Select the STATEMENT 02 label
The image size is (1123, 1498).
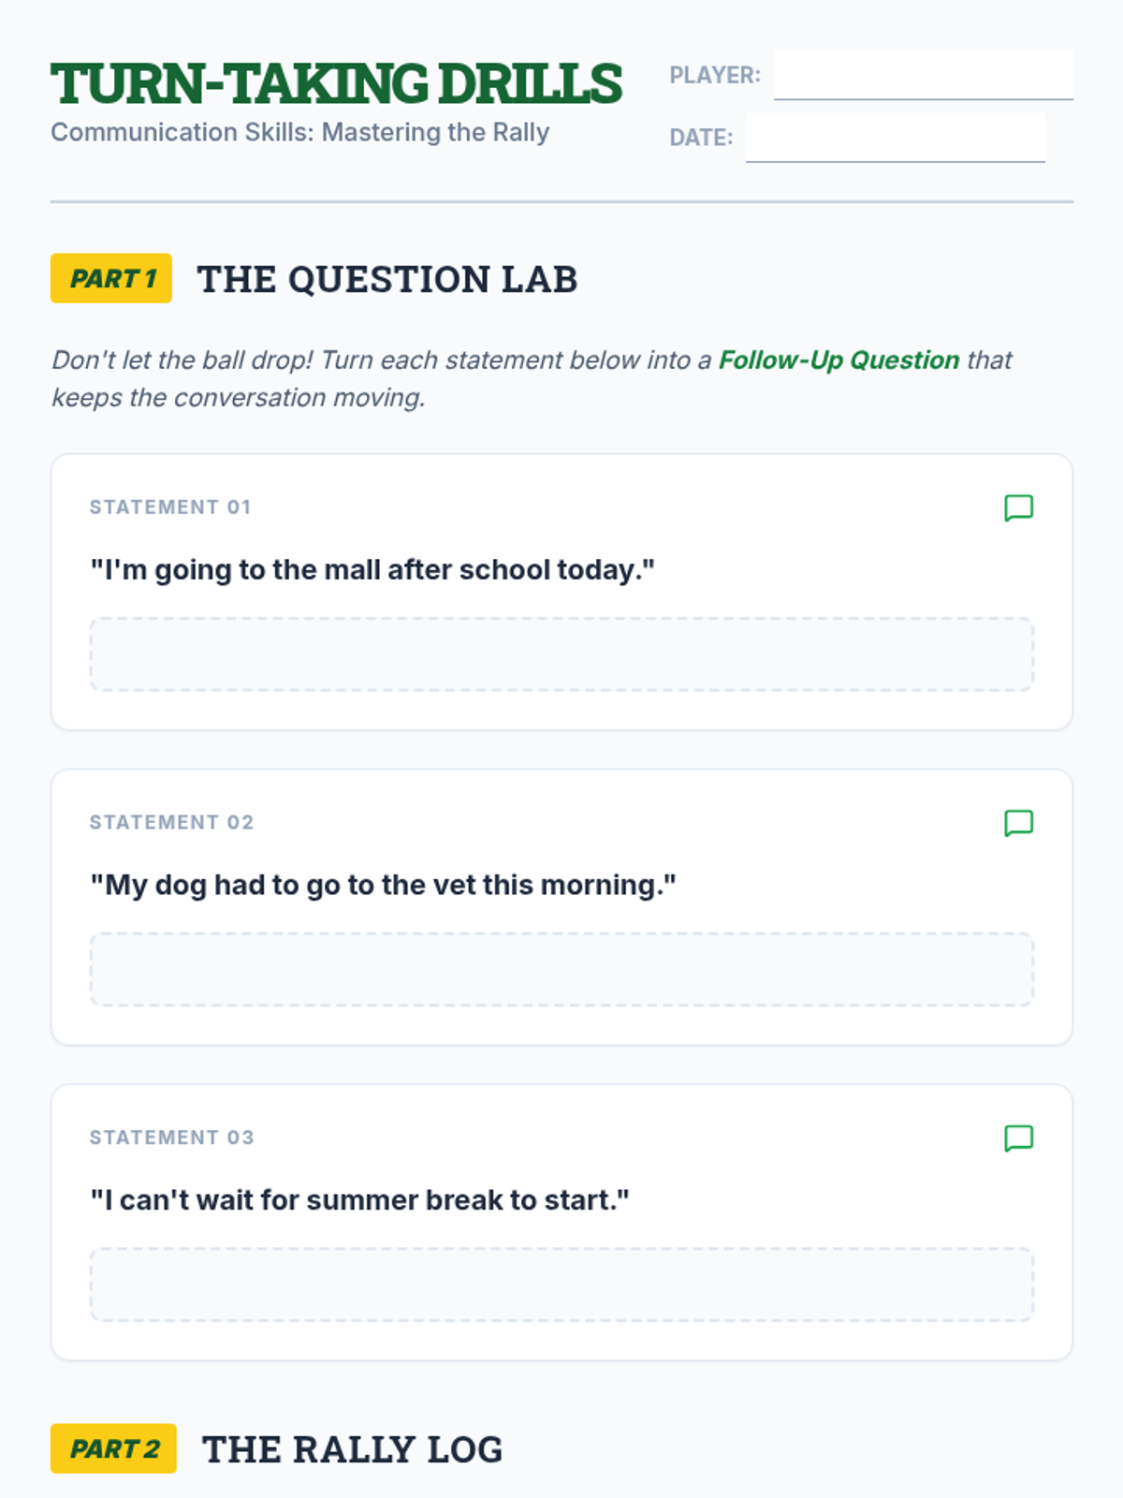pos(171,823)
